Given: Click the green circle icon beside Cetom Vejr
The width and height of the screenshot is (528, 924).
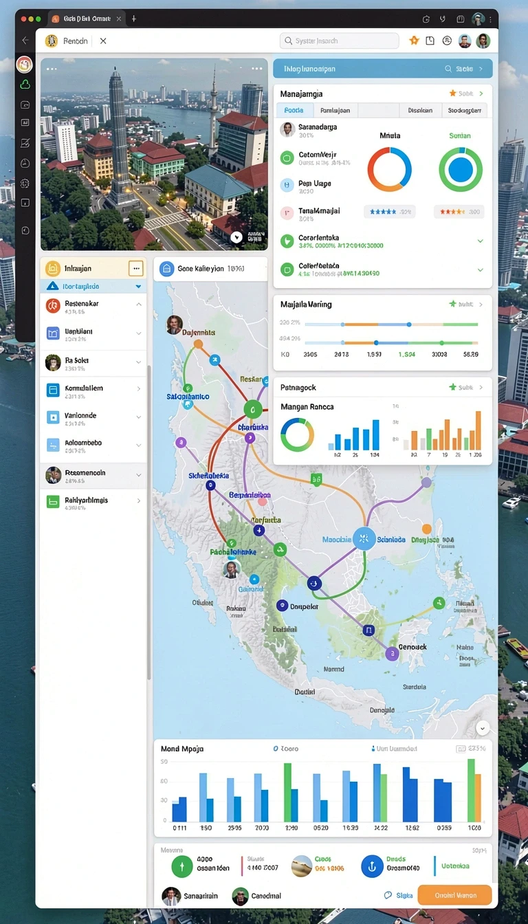Looking at the screenshot, I should pos(287,158).
